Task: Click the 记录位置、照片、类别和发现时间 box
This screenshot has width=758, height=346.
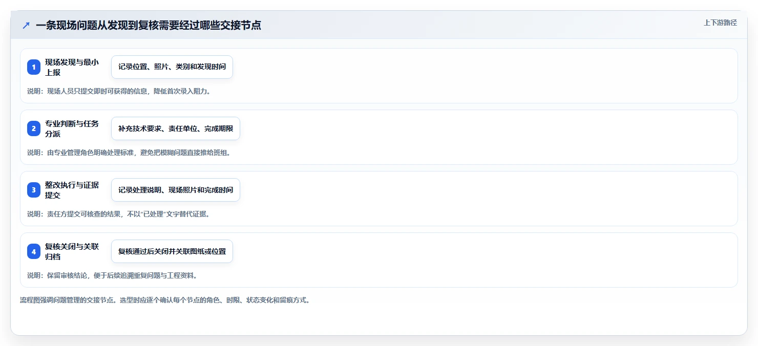Action: (172, 67)
